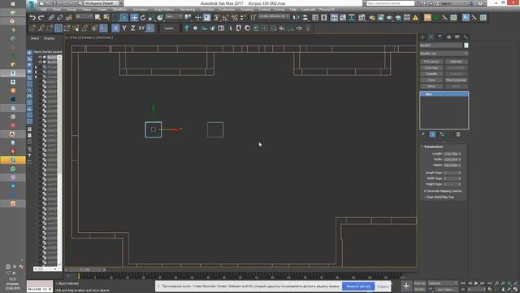
Task: Restrict axis to XY plane
Action: pyautogui.click(x=141, y=28)
